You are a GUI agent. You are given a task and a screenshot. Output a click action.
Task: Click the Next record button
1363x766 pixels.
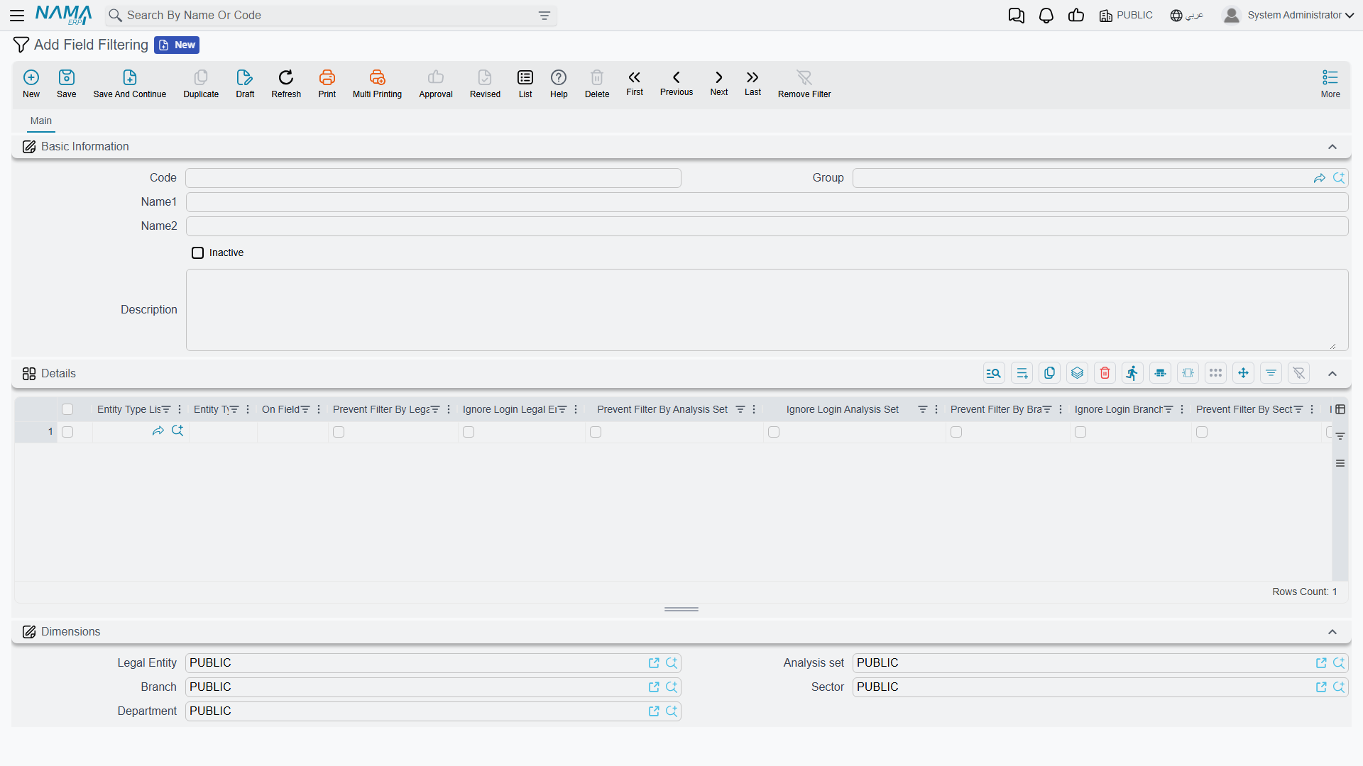[x=719, y=83]
